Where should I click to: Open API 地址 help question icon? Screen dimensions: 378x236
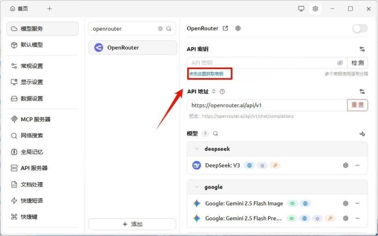point(222,91)
